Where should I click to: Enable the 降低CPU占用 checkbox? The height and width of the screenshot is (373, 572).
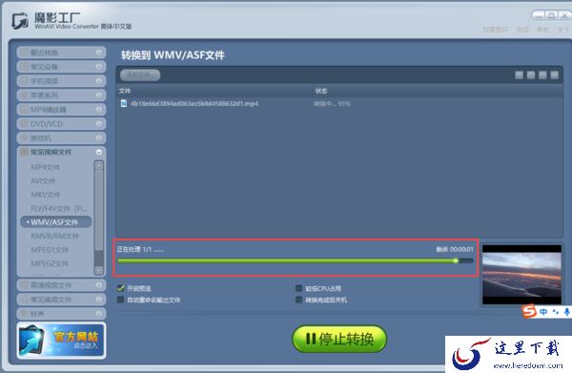(x=298, y=288)
